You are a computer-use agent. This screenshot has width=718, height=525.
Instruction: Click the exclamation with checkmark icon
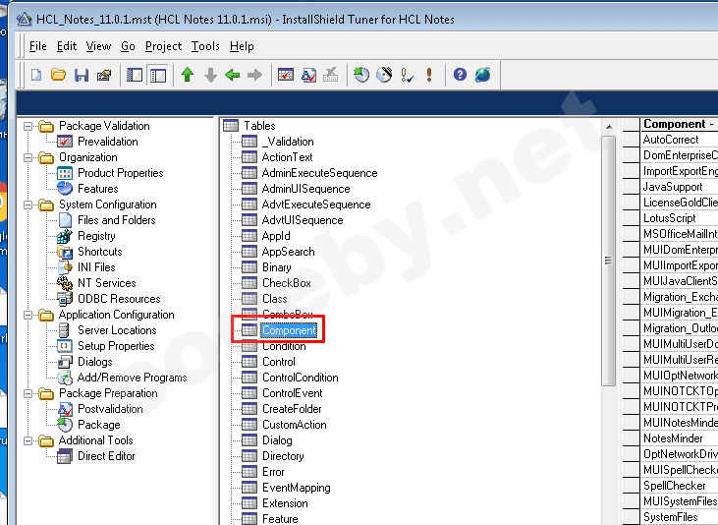(407, 75)
